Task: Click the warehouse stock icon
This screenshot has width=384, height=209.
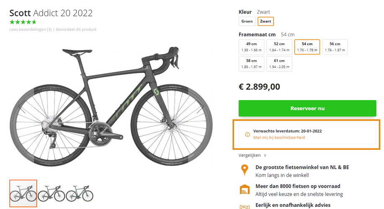Action: tap(244, 189)
